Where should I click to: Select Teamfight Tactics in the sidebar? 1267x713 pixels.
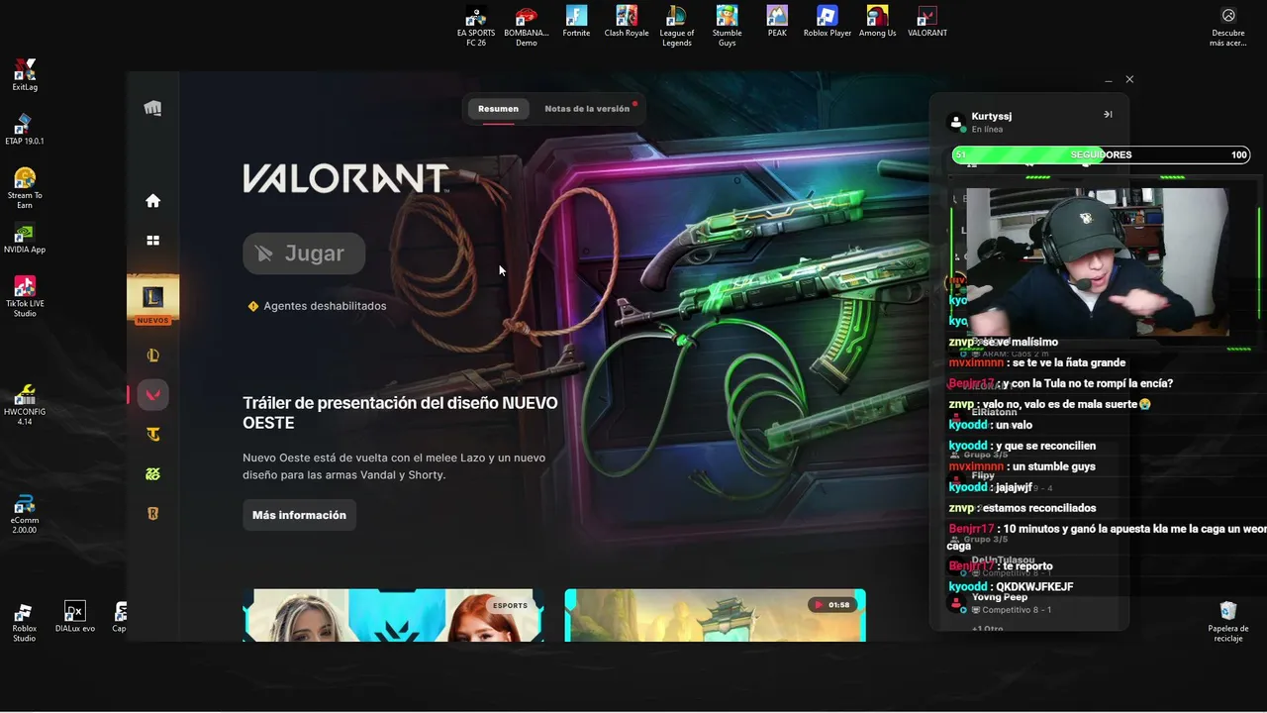pos(152,434)
